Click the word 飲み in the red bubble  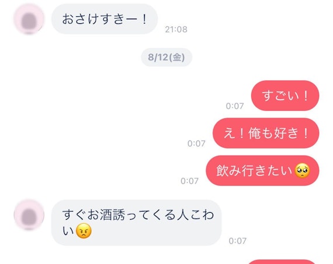point(228,171)
